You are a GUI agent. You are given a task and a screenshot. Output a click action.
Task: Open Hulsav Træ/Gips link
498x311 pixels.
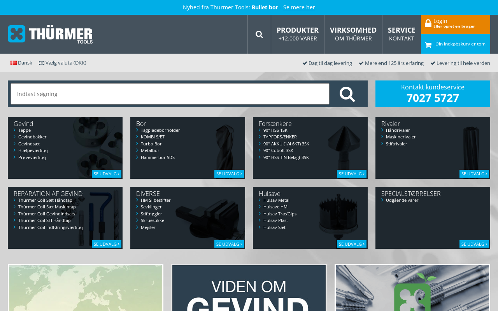(x=280, y=214)
